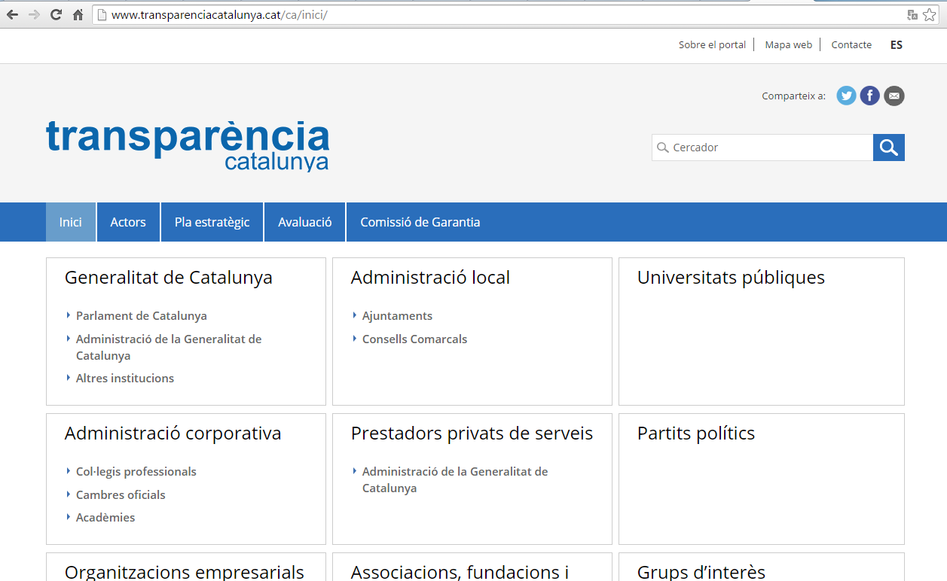947x581 pixels.
Task: Open the Ajuntaments link
Action: click(397, 316)
